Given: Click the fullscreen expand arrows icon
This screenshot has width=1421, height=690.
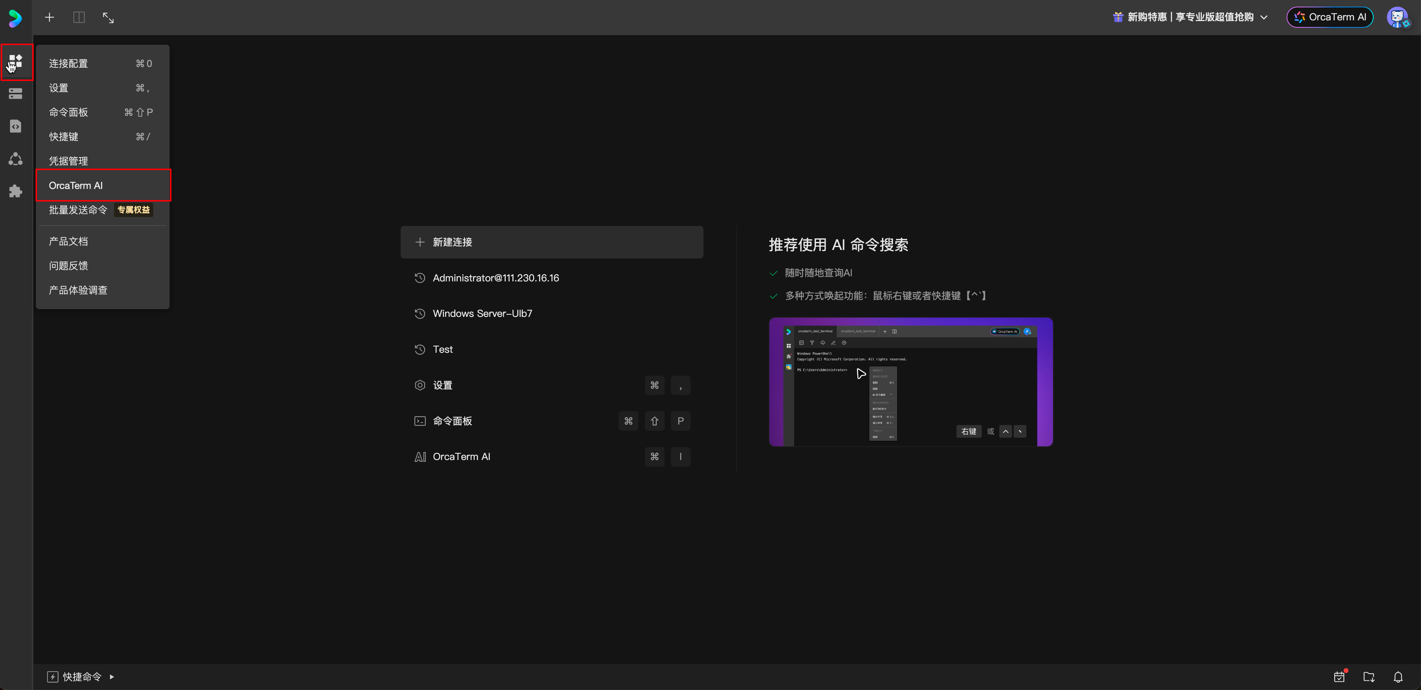Looking at the screenshot, I should pos(108,18).
